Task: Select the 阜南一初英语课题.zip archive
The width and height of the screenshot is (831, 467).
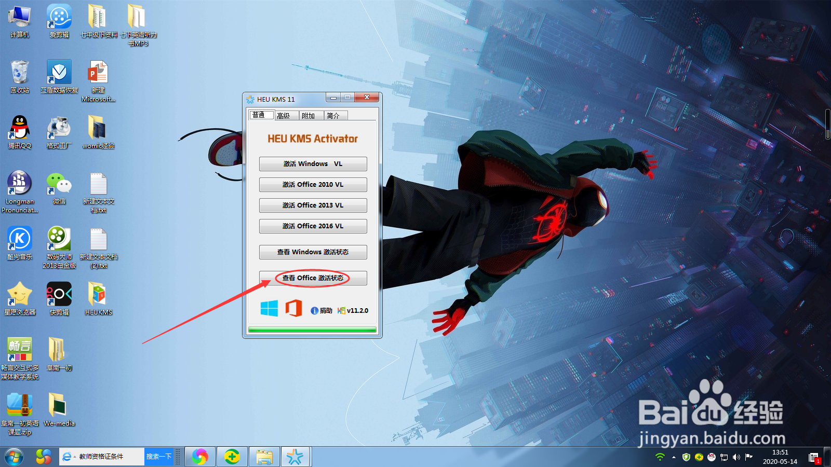Action: [x=20, y=414]
